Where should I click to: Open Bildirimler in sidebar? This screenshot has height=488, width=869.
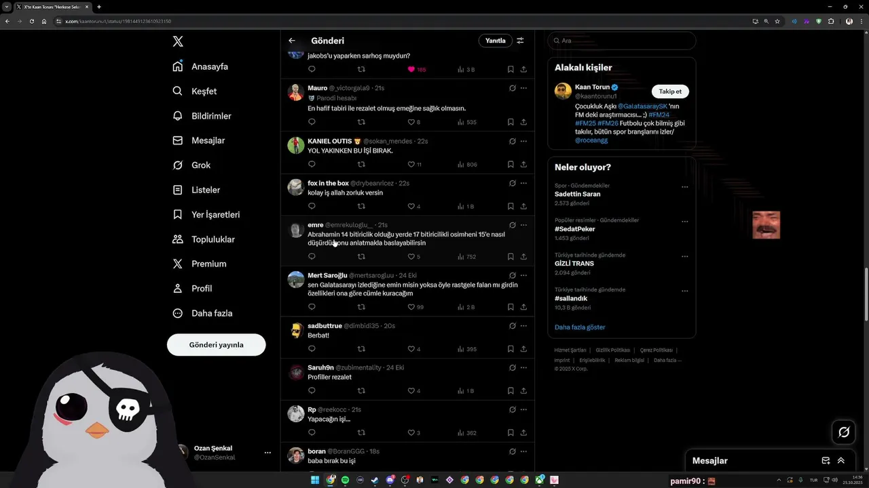click(202, 116)
